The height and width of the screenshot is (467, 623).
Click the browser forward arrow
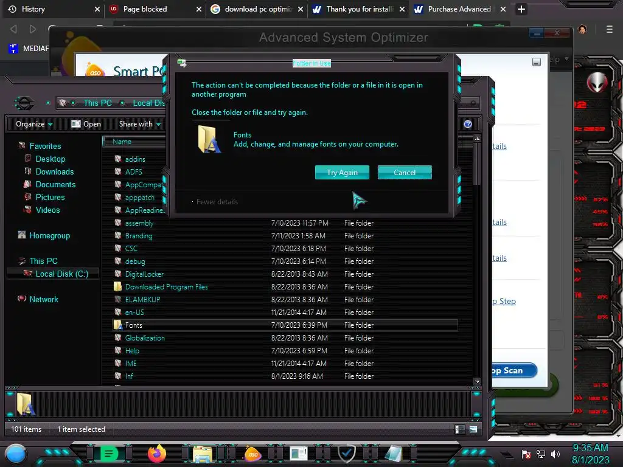coord(33,29)
